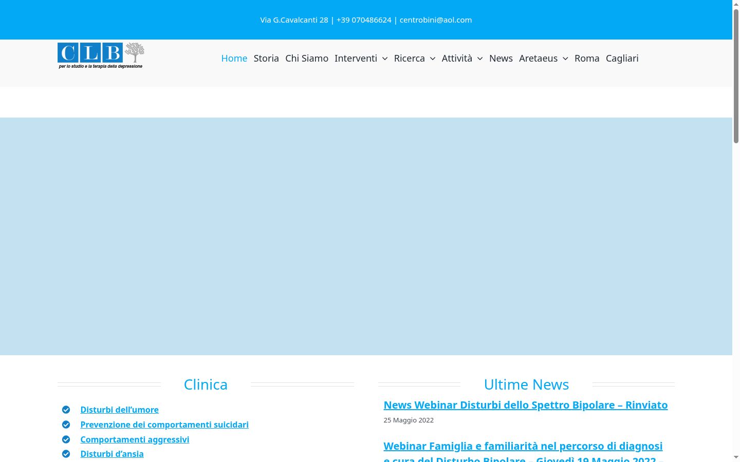Image resolution: width=740 pixels, height=462 pixels.
Task: Open Webinar Famiglia e familiarità article
Action: pyautogui.click(x=523, y=452)
